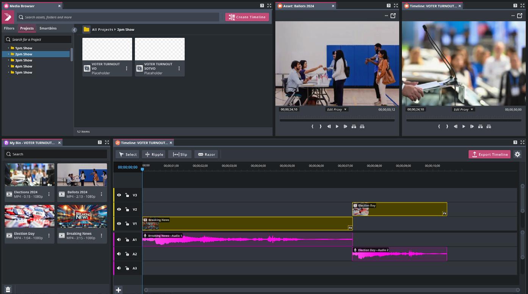This screenshot has width=528, height=294.
Task: Activate the Ripple edit tool
Action: tap(154, 155)
